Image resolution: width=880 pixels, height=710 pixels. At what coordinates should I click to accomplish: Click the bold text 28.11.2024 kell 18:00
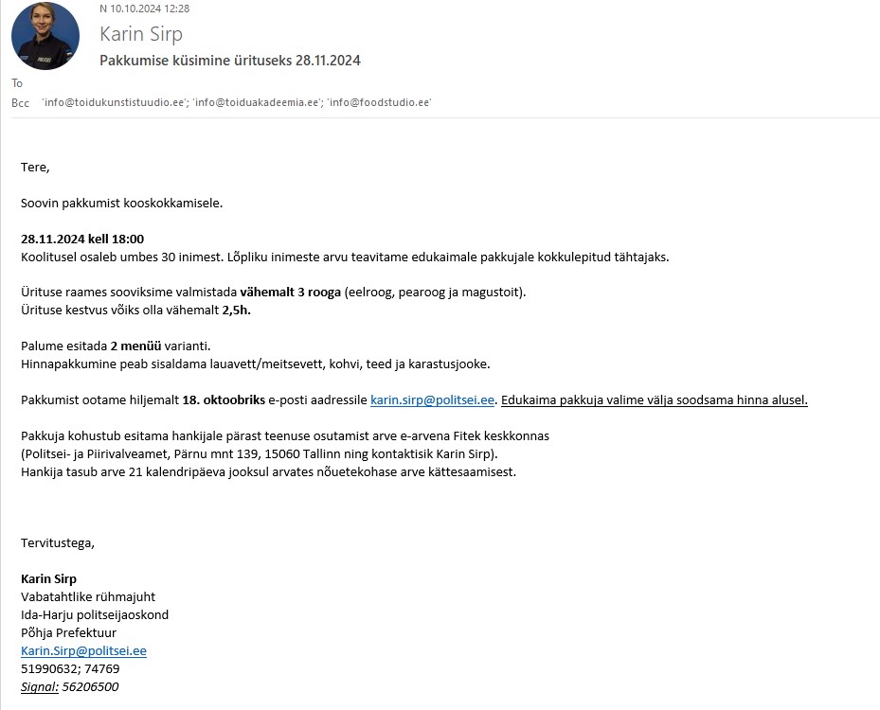click(82, 239)
